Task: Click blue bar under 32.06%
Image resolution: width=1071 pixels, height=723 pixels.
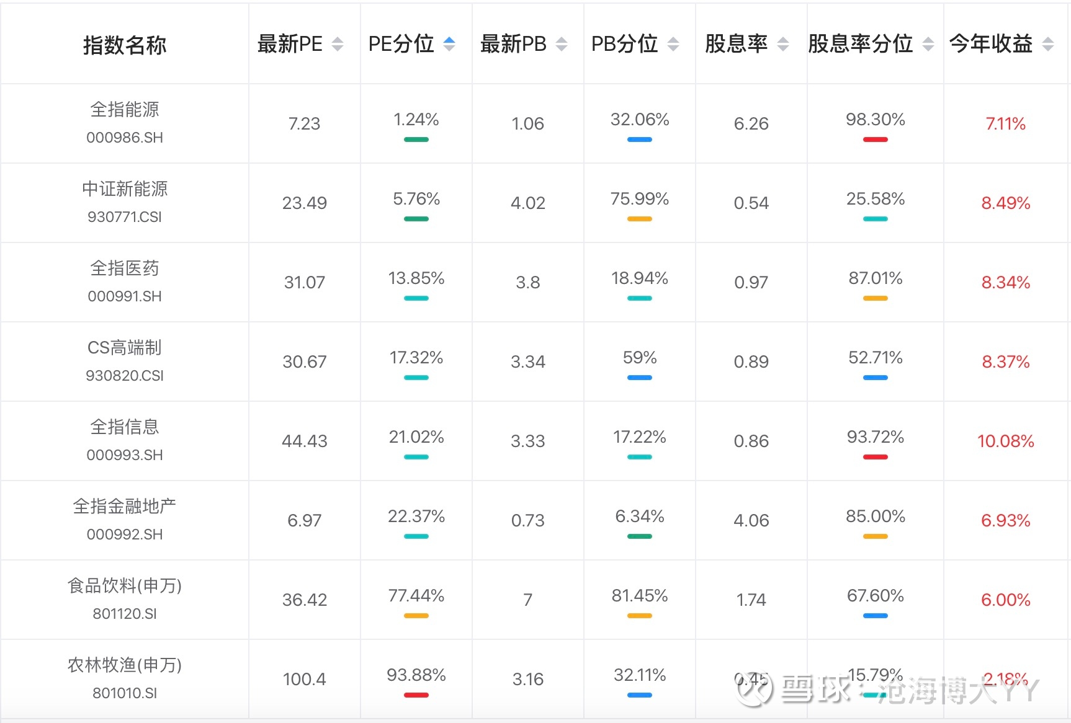Action: tap(640, 140)
